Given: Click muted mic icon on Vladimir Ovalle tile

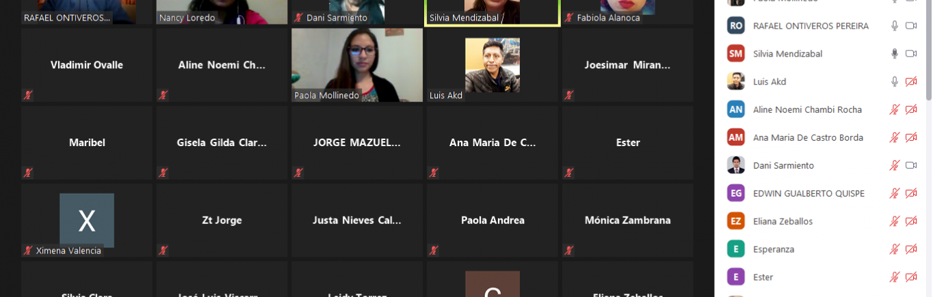Looking at the screenshot, I should pyautogui.click(x=28, y=96).
